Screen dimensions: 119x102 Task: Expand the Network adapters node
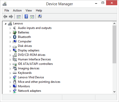pyautogui.click(x=10, y=91)
